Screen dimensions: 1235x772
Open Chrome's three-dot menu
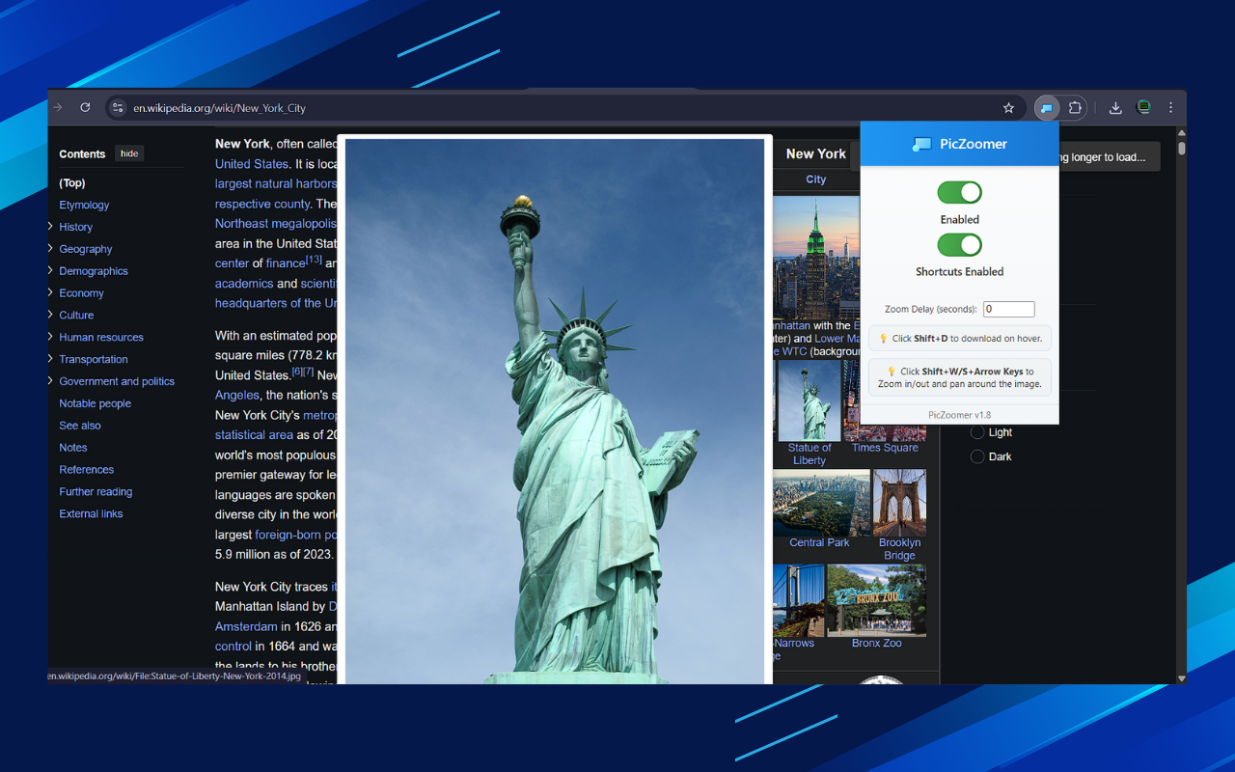pyautogui.click(x=1170, y=107)
